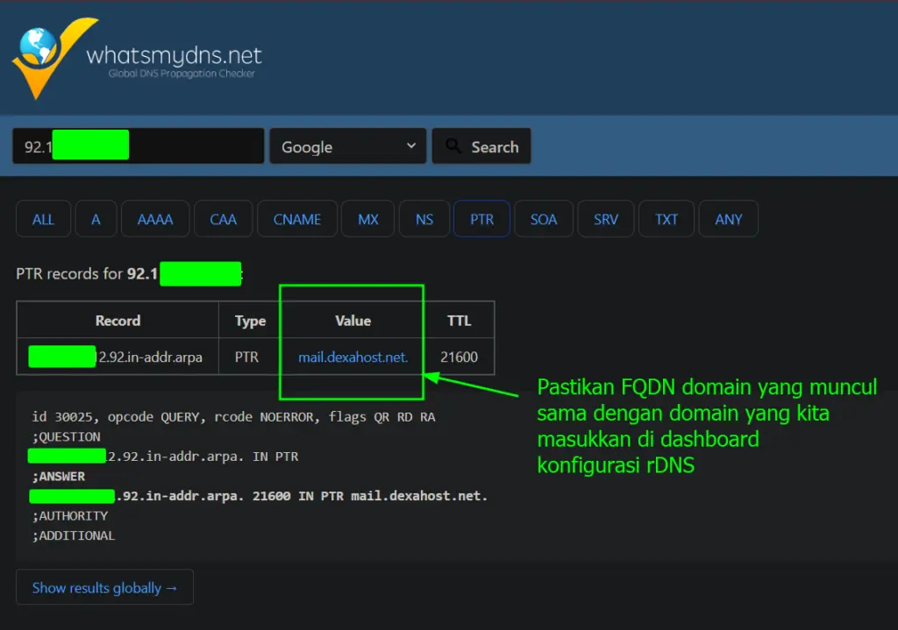The width and height of the screenshot is (898, 630).
Task: Select the CNAME record type tab
Action: click(x=297, y=218)
